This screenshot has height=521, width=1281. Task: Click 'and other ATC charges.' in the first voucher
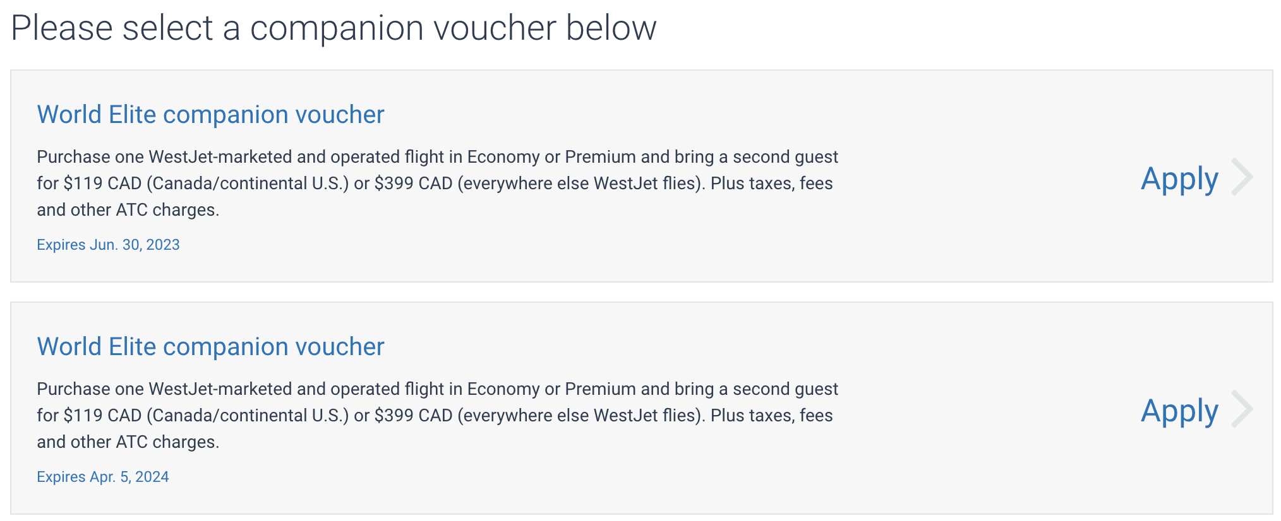click(x=128, y=210)
